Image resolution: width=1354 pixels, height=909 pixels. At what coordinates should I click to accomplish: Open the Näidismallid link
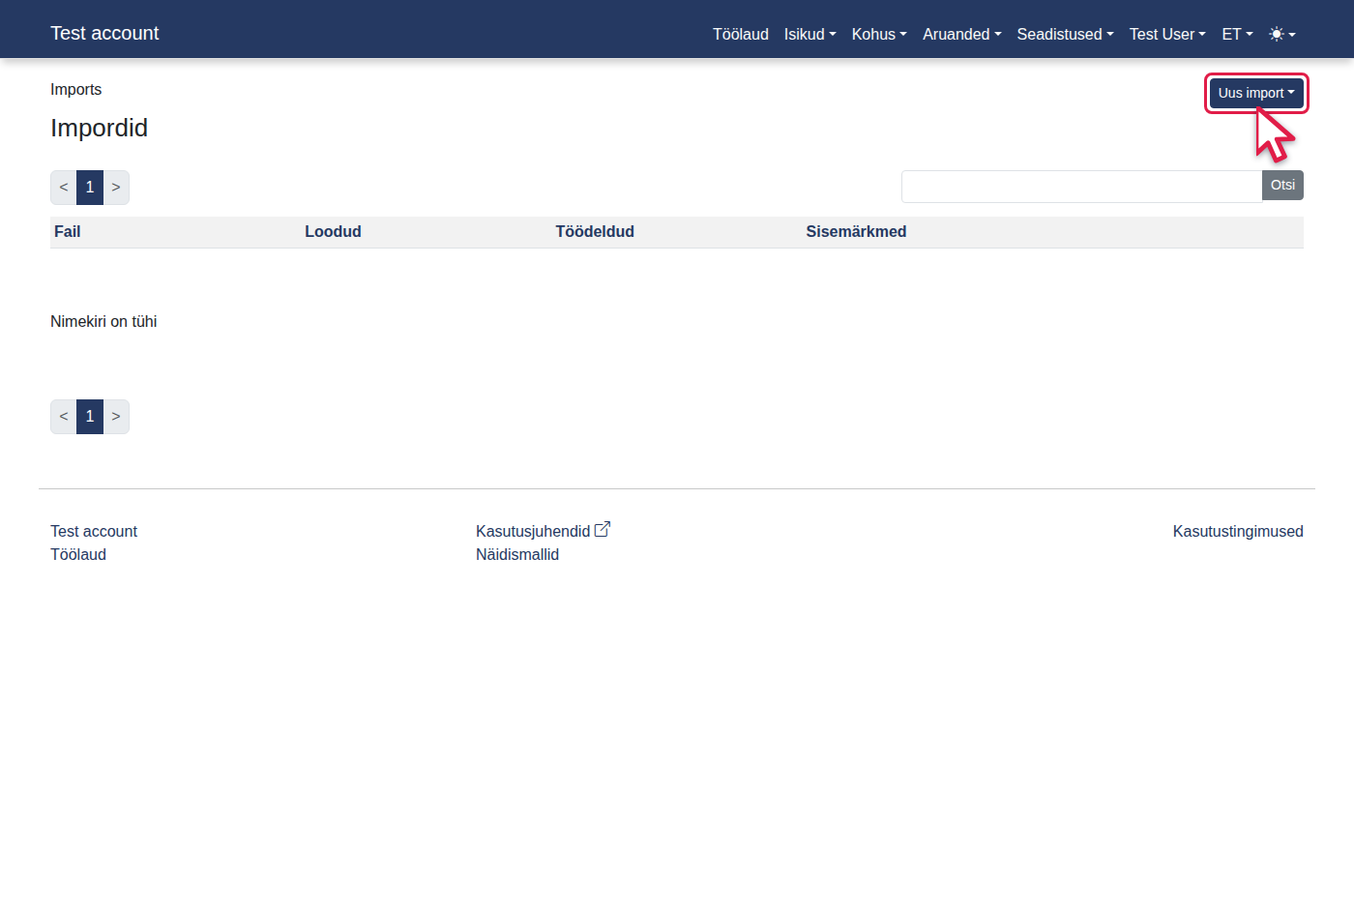click(517, 554)
